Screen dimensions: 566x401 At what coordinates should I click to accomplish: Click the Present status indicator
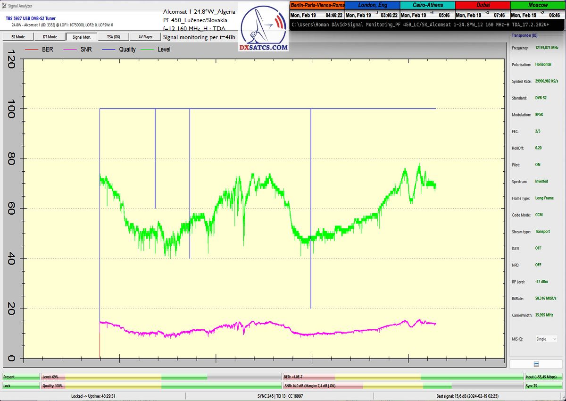21,377
